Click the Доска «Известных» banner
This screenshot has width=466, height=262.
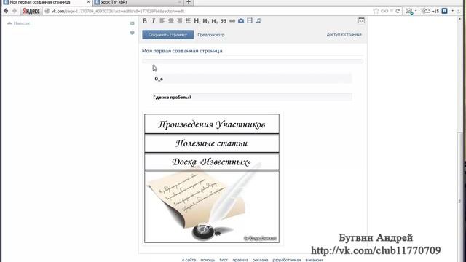pos(212,162)
